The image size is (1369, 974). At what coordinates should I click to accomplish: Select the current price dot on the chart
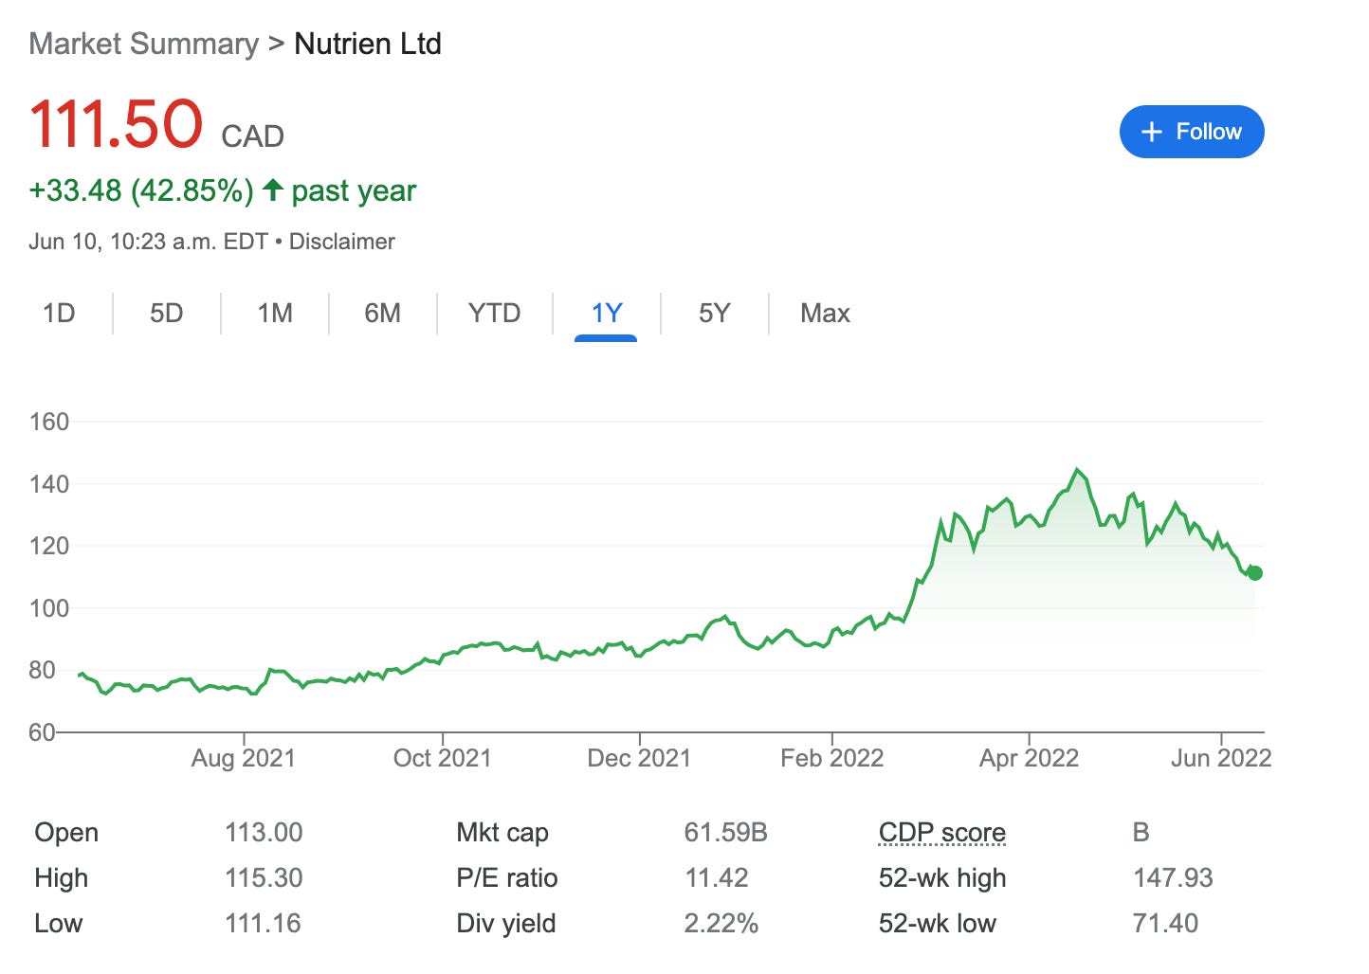click(1253, 572)
